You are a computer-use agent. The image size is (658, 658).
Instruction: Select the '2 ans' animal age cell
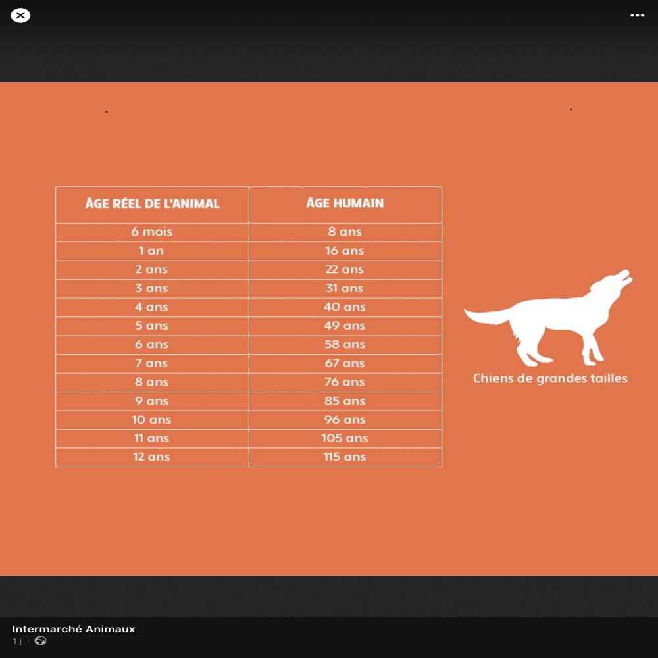[153, 270]
